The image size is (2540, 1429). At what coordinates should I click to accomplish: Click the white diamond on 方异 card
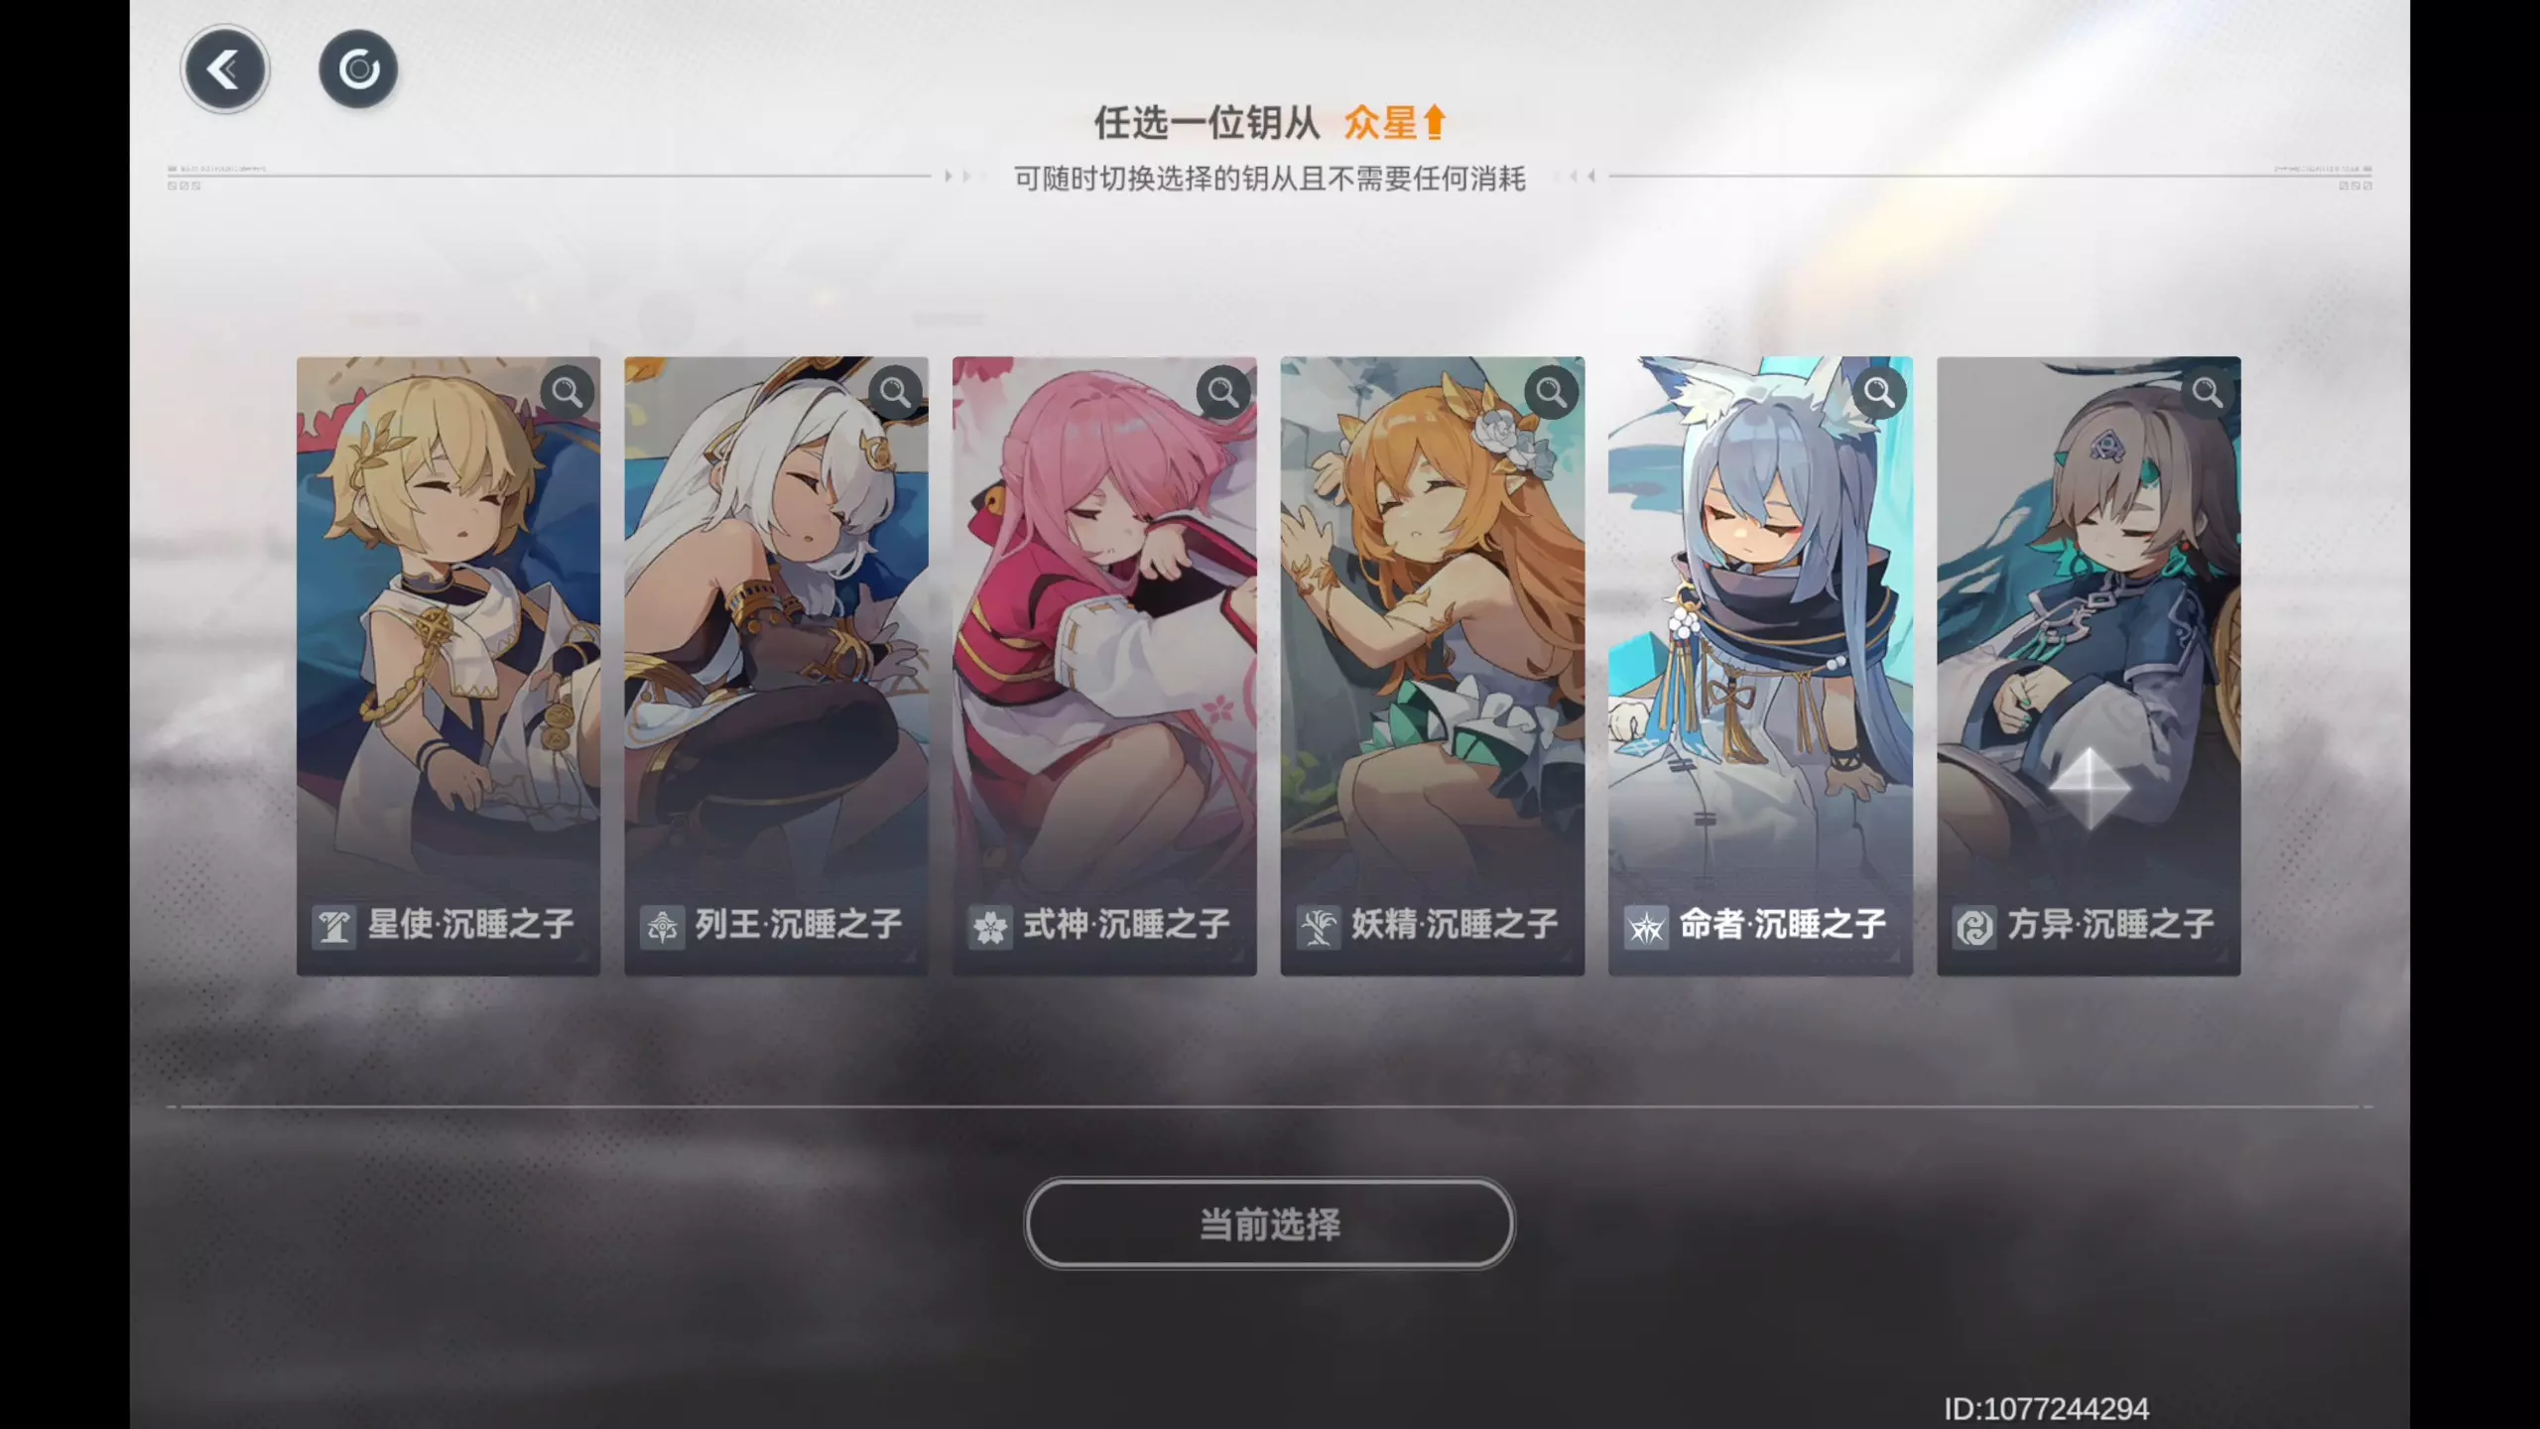pyautogui.click(x=2090, y=788)
